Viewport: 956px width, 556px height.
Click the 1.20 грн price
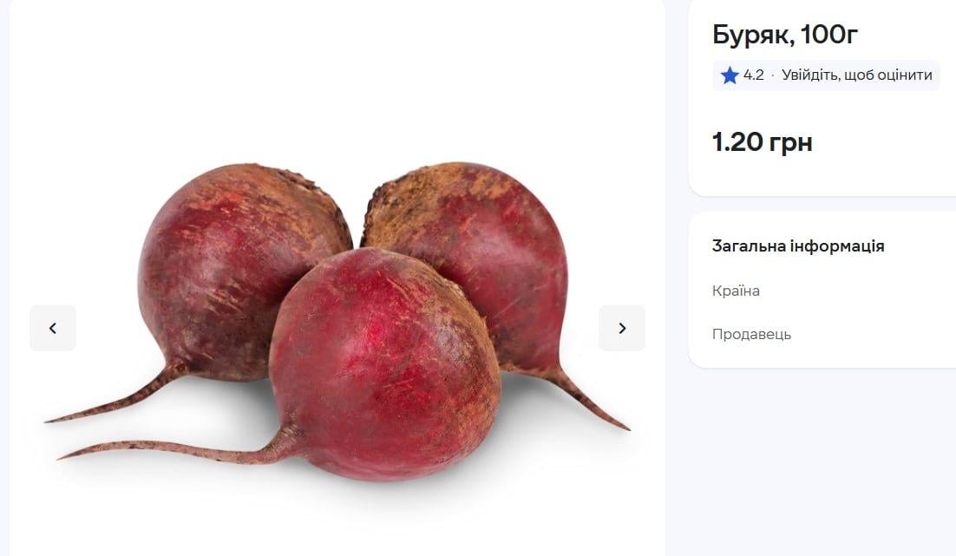(x=763, y=142)
